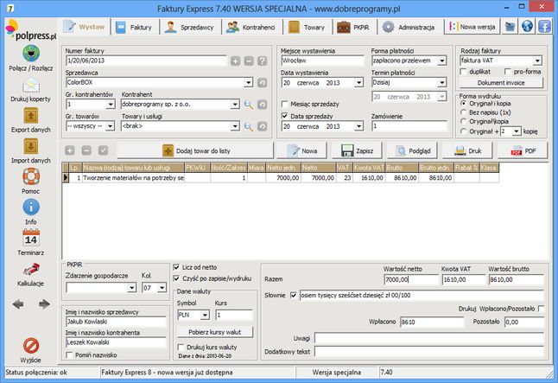Open currency Symbol PLN dropdown
The width and height of the screenshot is (558, 383).
205,316
